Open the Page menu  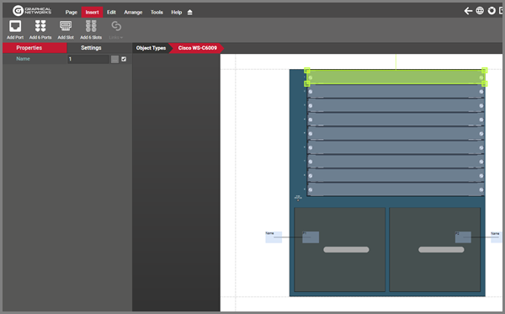(72, 13)
